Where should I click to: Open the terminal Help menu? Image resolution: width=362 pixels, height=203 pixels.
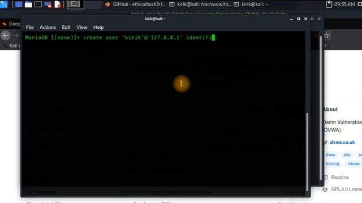pos(98,28)
